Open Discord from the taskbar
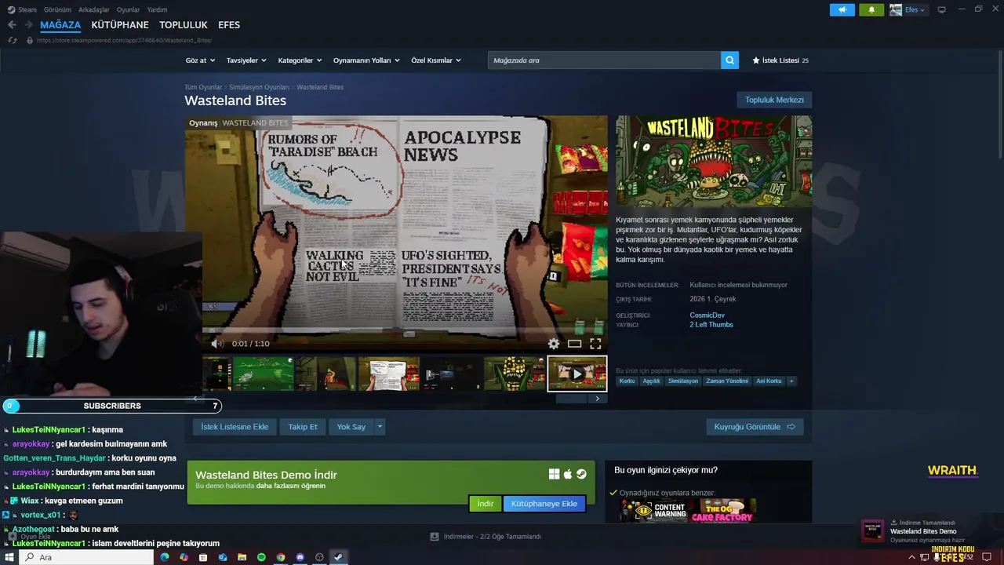 pyautogui.click(x=300, y=557)
